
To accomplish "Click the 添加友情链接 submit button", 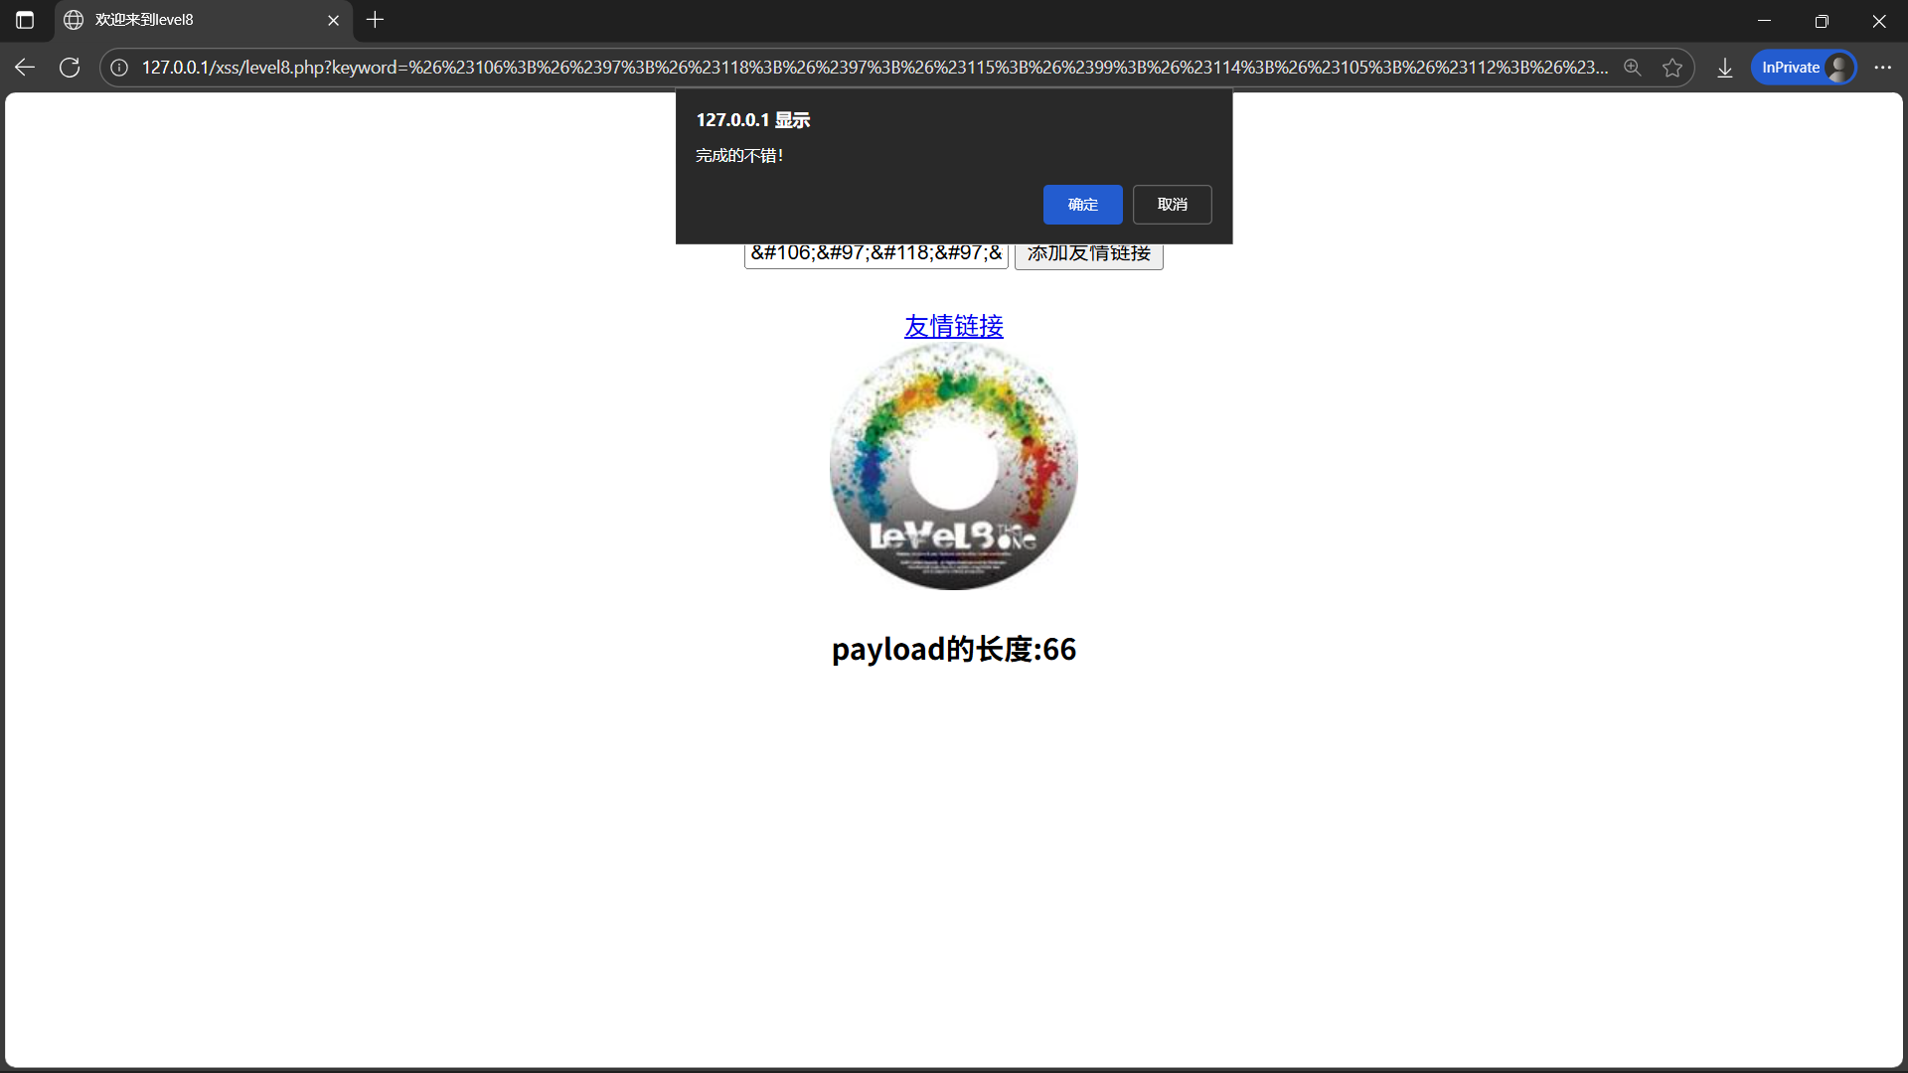I will click(x=1088, y=256).
